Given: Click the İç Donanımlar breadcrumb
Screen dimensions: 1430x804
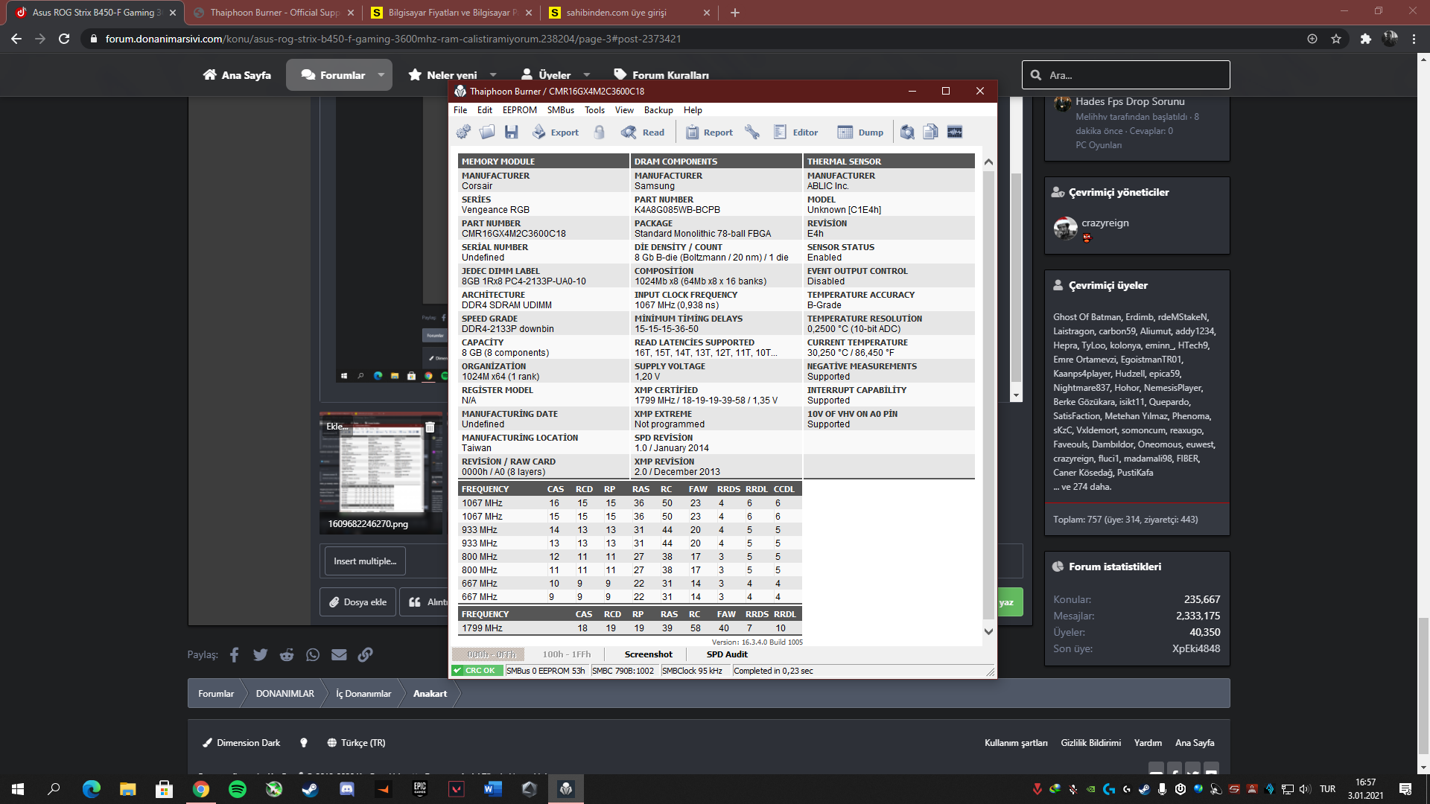Looking at the screenshot, I should pyautogui.click(x=363, y=693).
